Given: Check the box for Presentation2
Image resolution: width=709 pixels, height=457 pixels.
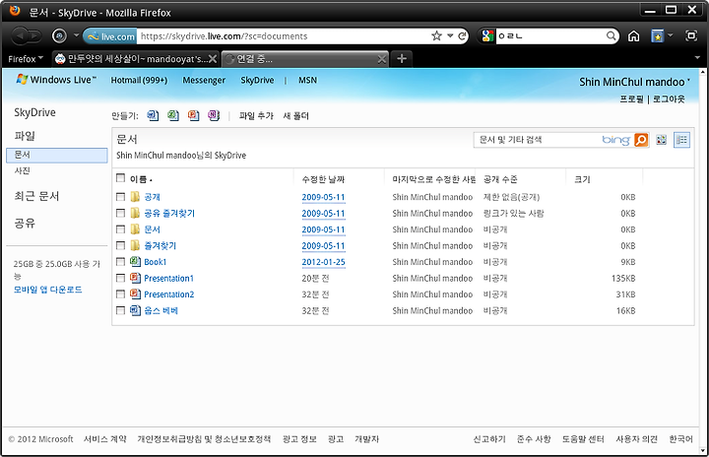Looking at the screenshot, I should (120, 294).
